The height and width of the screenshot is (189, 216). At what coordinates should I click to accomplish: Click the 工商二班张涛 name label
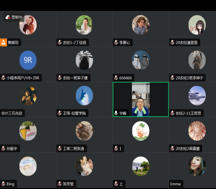click(x=74, y=148)
